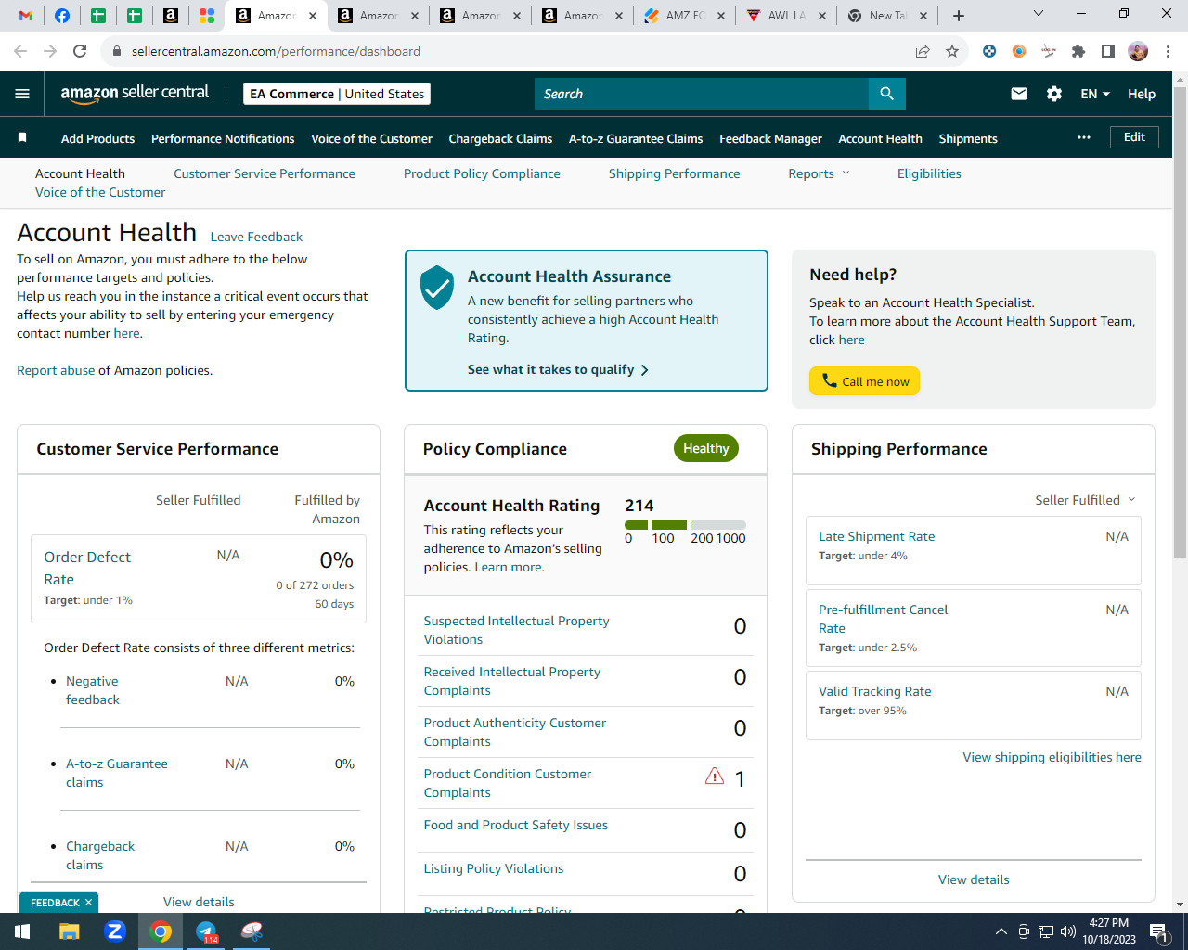Click the Seller Central search field
Image resolution: width=1188 pixels, height=950 pixels.
pos(702,94)
